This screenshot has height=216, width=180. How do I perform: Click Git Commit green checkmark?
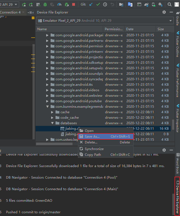click(x=98, y=5)
